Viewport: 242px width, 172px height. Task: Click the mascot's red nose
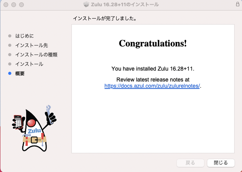coord(31,124)
